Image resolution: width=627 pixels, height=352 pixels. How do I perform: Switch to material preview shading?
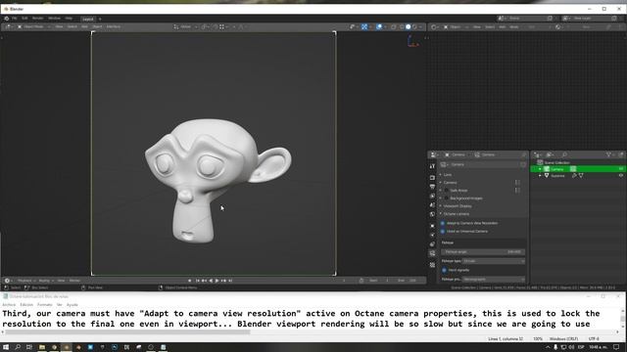(414, 26)
